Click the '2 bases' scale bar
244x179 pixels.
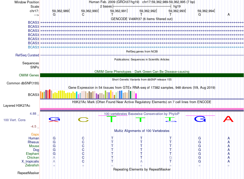pos(142,6)
